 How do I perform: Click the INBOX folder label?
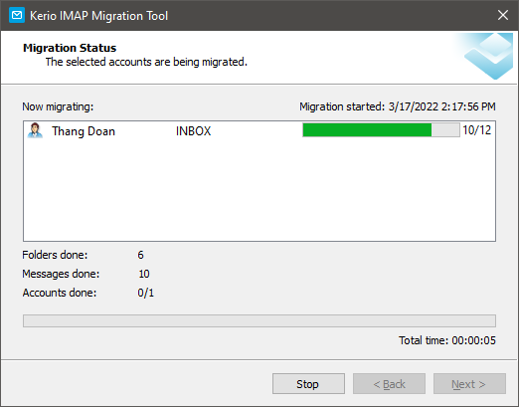(x=193, y=131)
